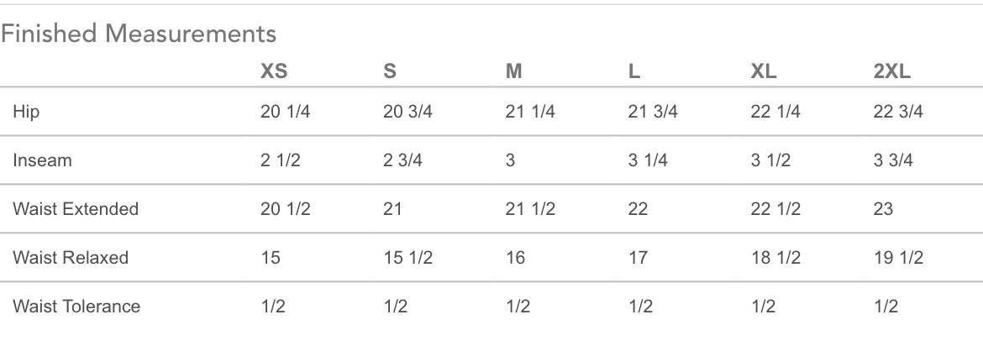Click the M size column header
Screen dimensions: 983x346
(514, 72)
